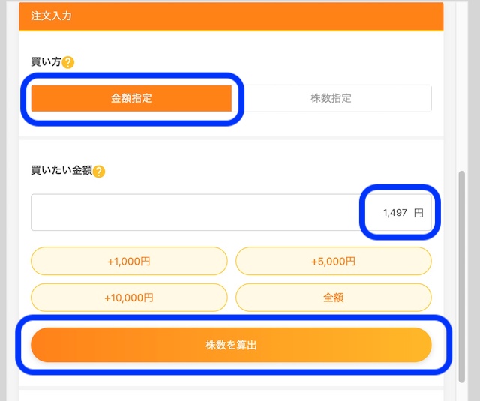Image resolution: width=480 pixels, height=401 pixels.
Task: Click the 買い方 label text
Action: 45,62
